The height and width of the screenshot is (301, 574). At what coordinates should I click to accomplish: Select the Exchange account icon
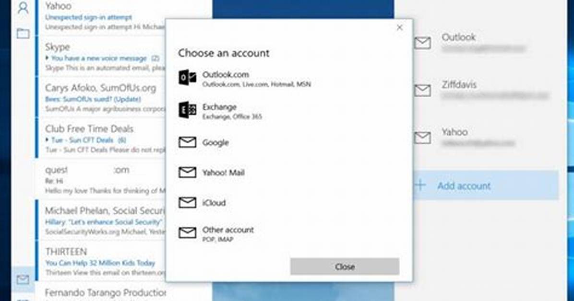187,110
